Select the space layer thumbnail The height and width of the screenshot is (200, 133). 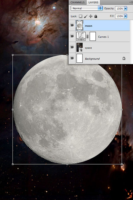pyautogui.click(x=80, y=47)
